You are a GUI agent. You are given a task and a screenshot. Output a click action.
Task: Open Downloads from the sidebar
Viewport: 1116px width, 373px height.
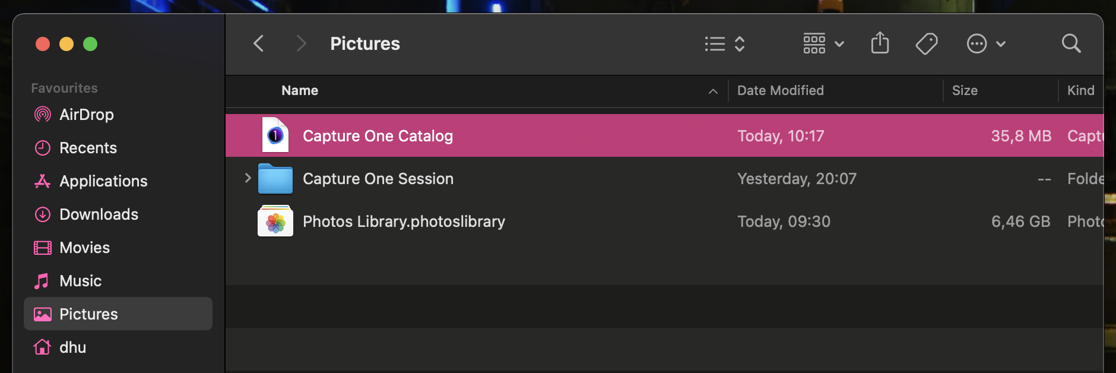pyautogui.click(x=99, y=214)
